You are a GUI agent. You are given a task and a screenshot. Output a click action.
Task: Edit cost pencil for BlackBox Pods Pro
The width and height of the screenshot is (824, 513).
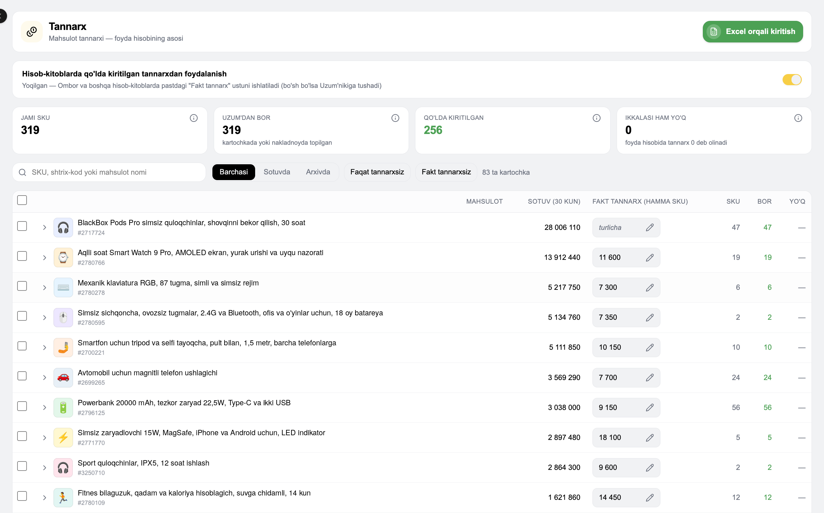[650, 228]
